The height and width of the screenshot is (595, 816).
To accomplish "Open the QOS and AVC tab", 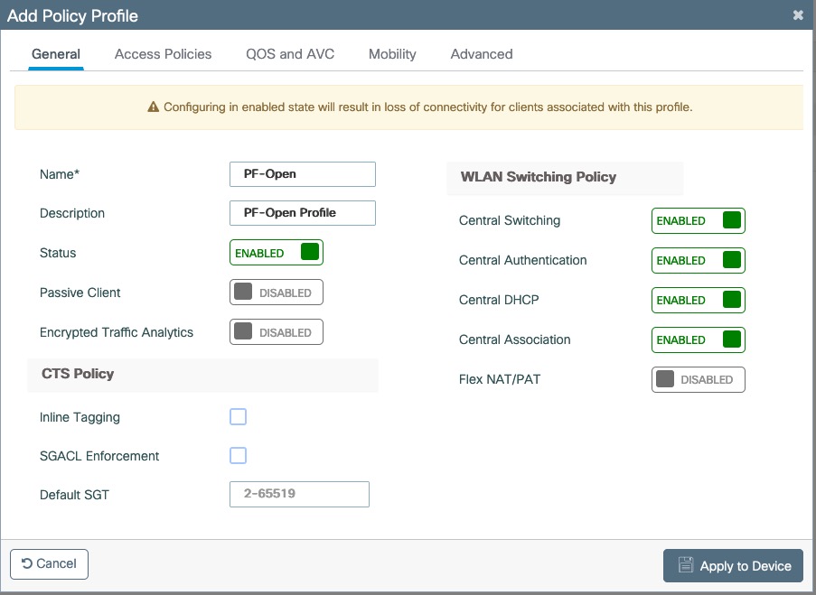I will click(289, 54).
